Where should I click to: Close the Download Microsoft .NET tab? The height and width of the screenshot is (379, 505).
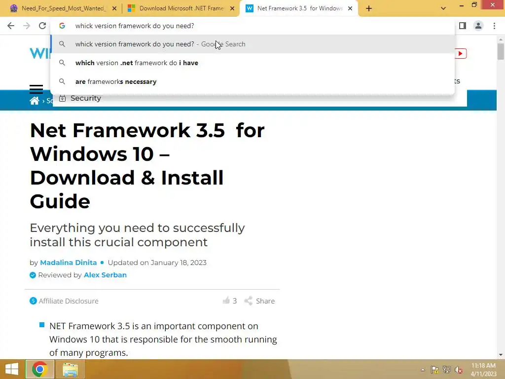click(232, 9)
